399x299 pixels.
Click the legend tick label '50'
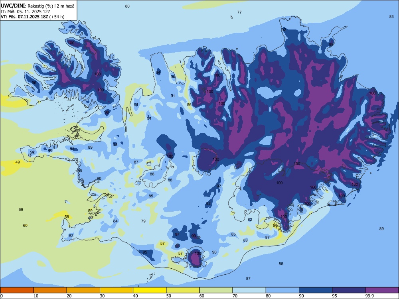[169, 296]
